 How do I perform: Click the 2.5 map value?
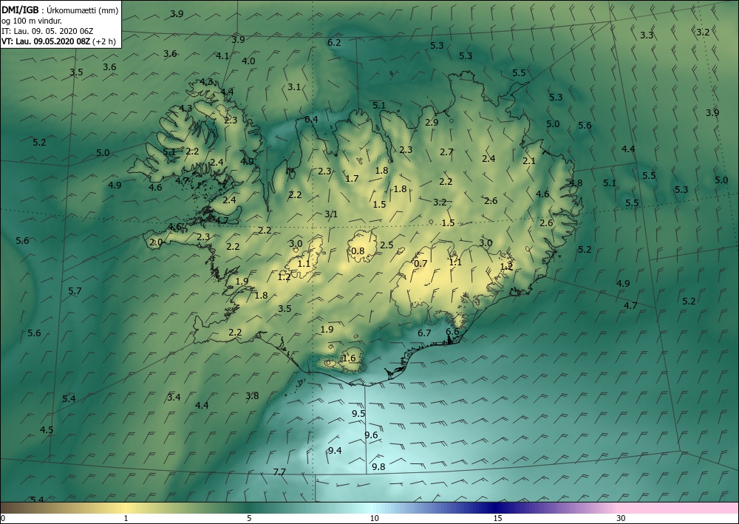point(387,245)
